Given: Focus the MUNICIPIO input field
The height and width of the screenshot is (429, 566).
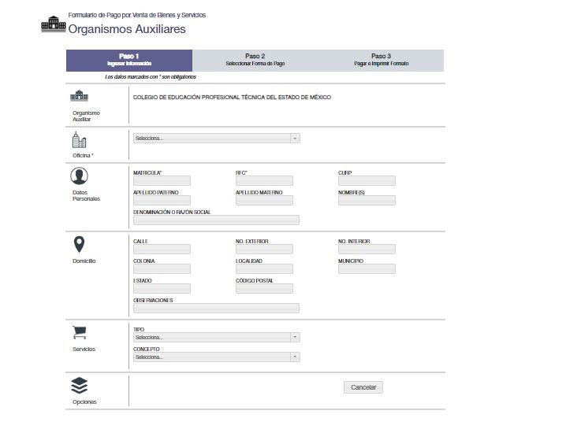Looking at the screenshot, I should click(367, 269).
